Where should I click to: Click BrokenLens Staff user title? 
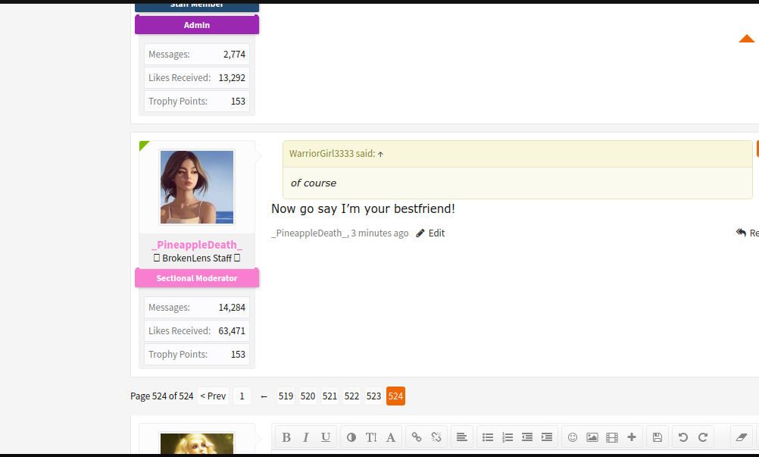[x=197, y=258]
